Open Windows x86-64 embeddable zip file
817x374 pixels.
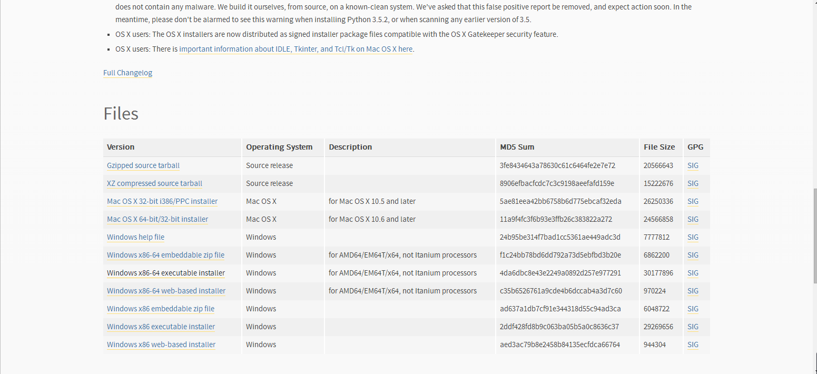tap(165, 255)
